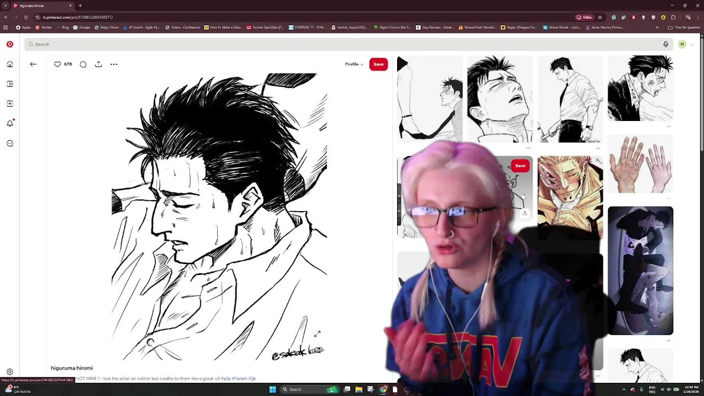Open the colored Sukuna artwork pin
Viewport: 704px width, 396px height.
pyautogui.click(x=570, y=197)
